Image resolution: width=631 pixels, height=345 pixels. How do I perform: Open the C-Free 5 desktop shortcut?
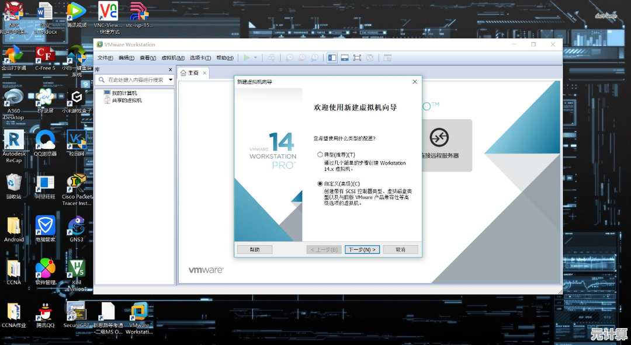(45, 58)
